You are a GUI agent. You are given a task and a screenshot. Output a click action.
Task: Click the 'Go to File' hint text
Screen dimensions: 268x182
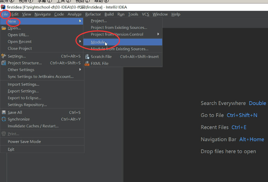click(212, 115)
